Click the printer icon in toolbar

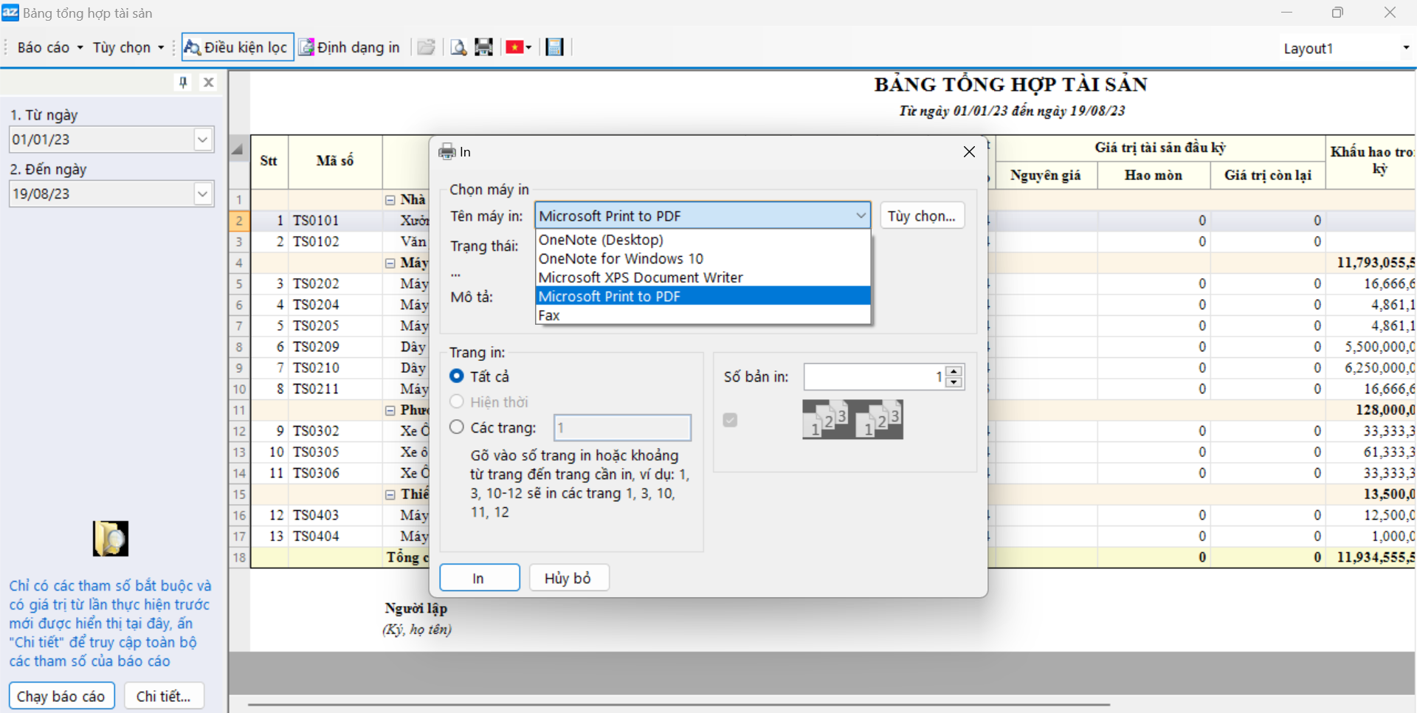click(x=483, y=47)
